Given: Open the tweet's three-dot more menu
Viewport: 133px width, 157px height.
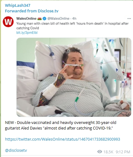Looking at the screenshot, I should point(129,19).
